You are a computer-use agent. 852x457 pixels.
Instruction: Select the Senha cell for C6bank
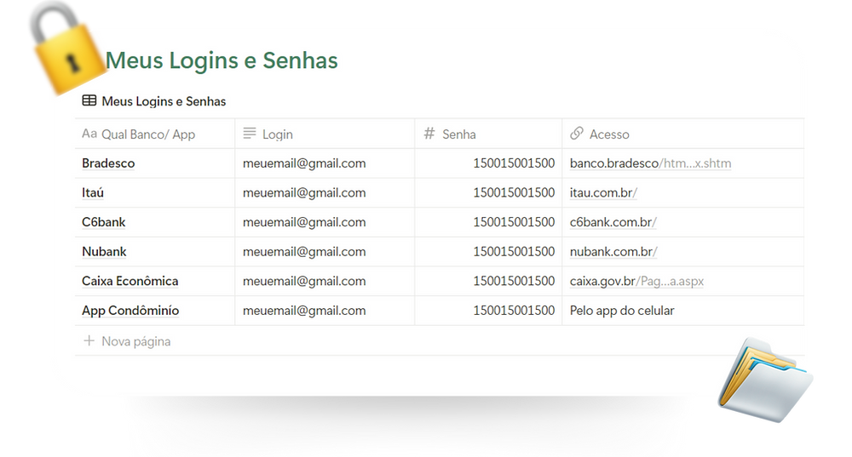[x=514, y=222]
